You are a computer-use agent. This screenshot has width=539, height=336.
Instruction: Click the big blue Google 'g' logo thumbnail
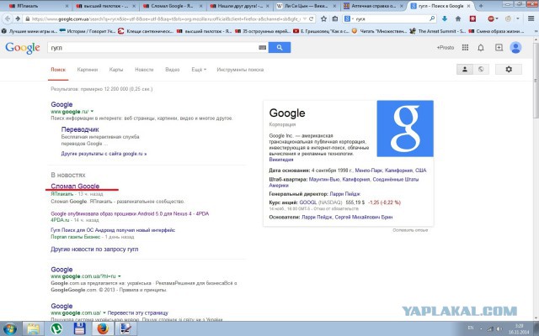pos(405,129)
